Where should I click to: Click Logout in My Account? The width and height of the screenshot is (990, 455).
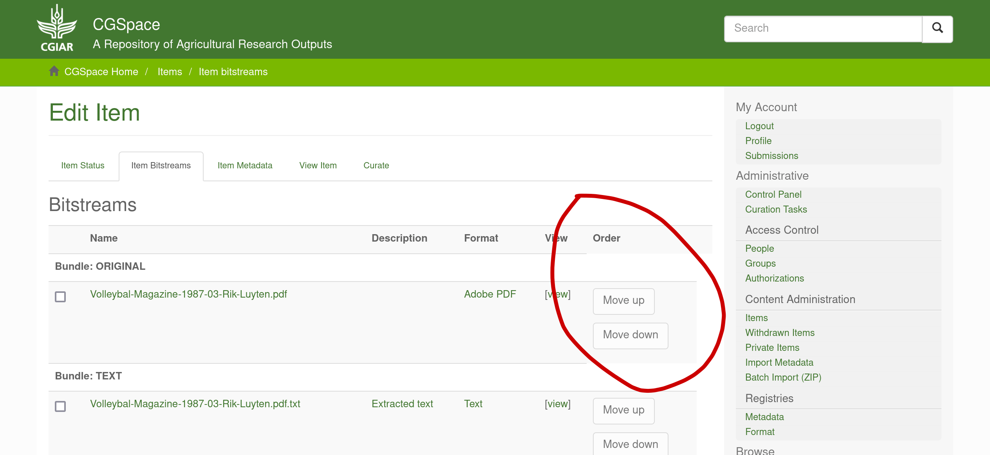coord(759,126)
